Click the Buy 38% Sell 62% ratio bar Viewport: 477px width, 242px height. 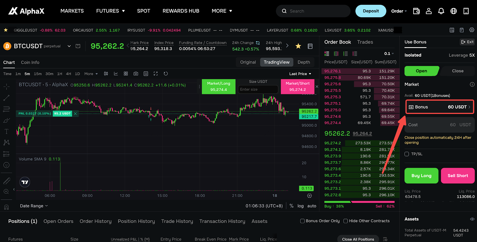[x=360, y=202]
